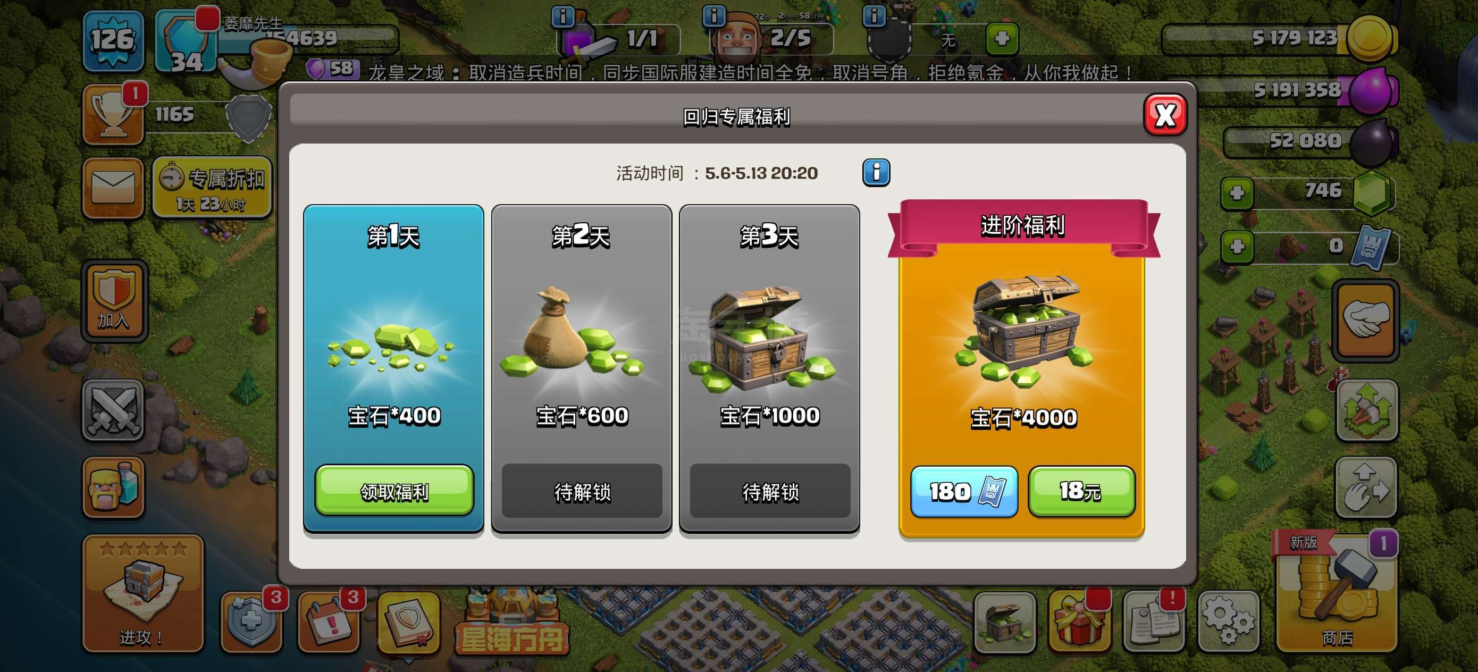Open the barbarian army training icon

(x=113, y=487)
